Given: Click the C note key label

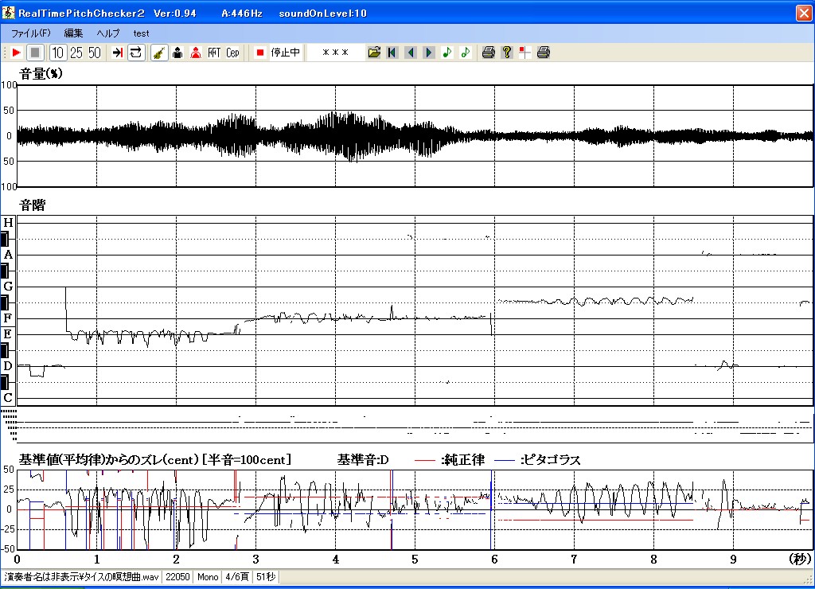Looking at the screenshot, I should 8,398.
